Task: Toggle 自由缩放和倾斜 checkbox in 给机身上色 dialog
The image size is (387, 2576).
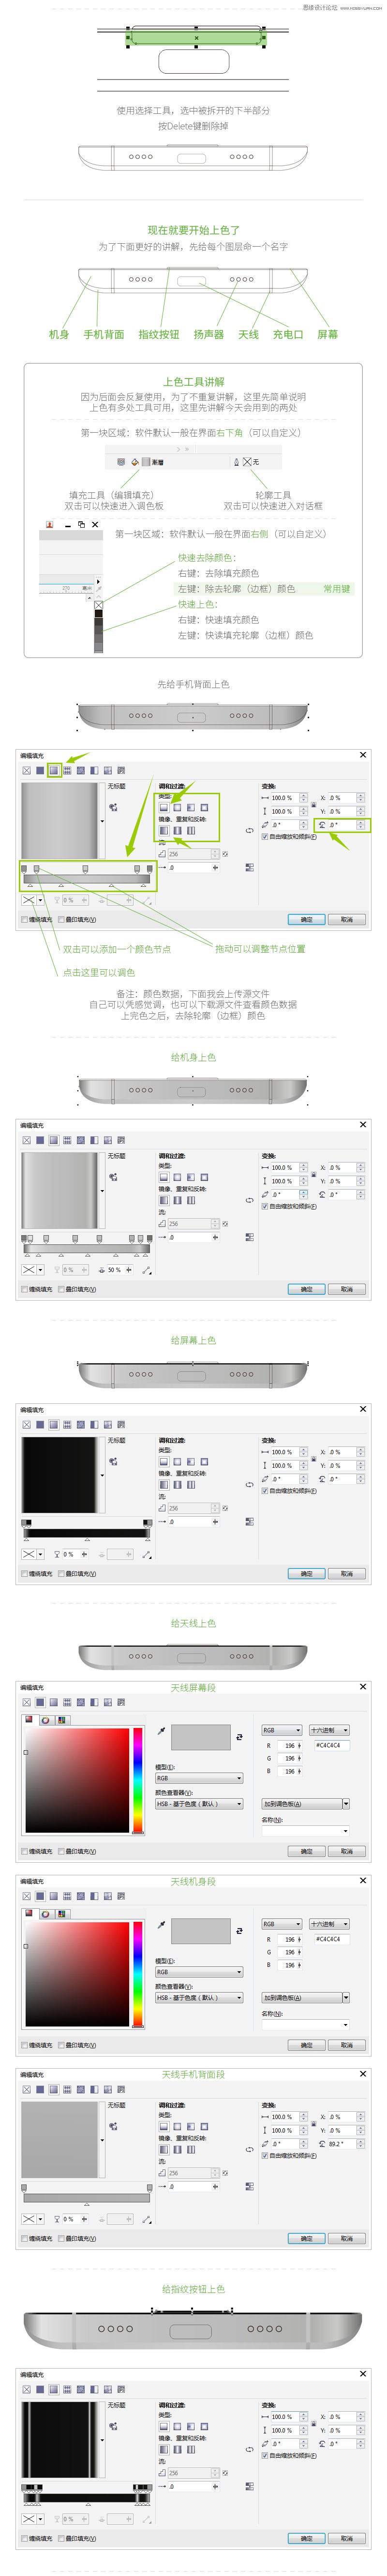Action: tap(264, 1207)
